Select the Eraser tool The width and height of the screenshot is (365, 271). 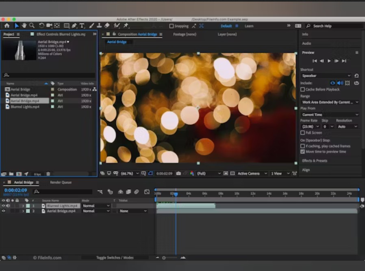coord(107,26)
